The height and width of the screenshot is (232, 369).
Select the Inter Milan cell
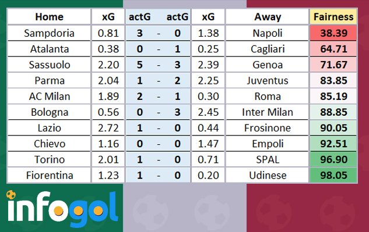(268, 112)
